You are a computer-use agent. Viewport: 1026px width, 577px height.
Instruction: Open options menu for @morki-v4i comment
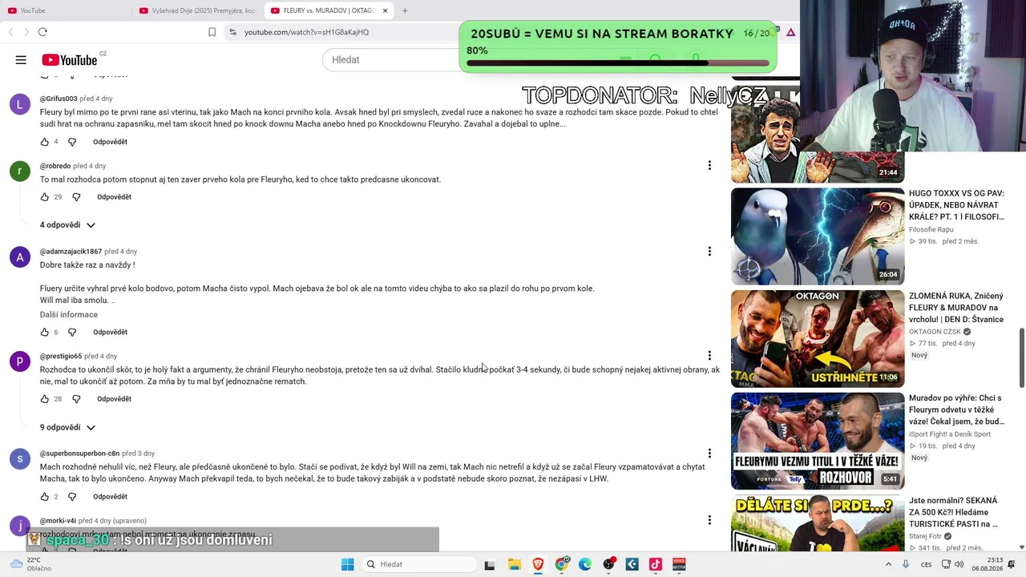pyautogui.click(x=709, y=521)
